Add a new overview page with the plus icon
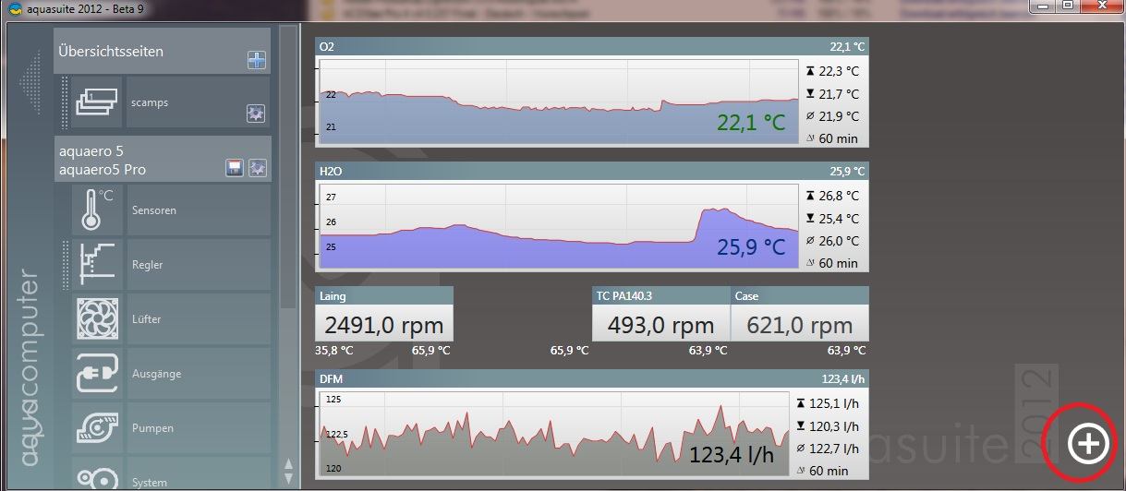The width and height of the screenshot is (1126, 491). [257, 61]
